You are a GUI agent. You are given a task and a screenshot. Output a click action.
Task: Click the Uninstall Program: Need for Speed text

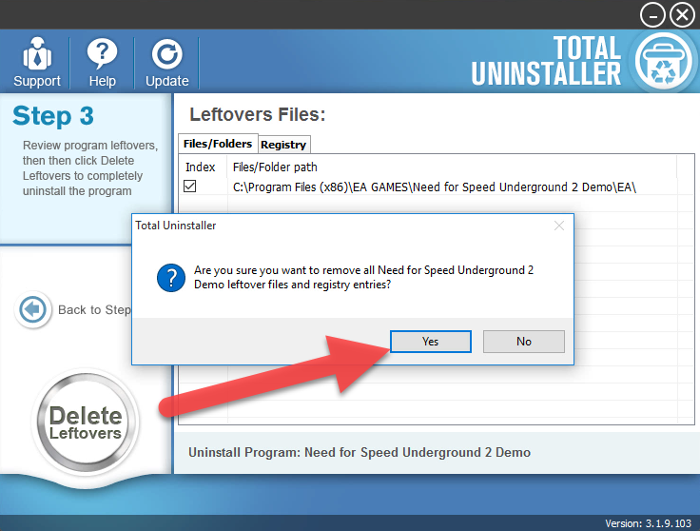tap(360, 452)
